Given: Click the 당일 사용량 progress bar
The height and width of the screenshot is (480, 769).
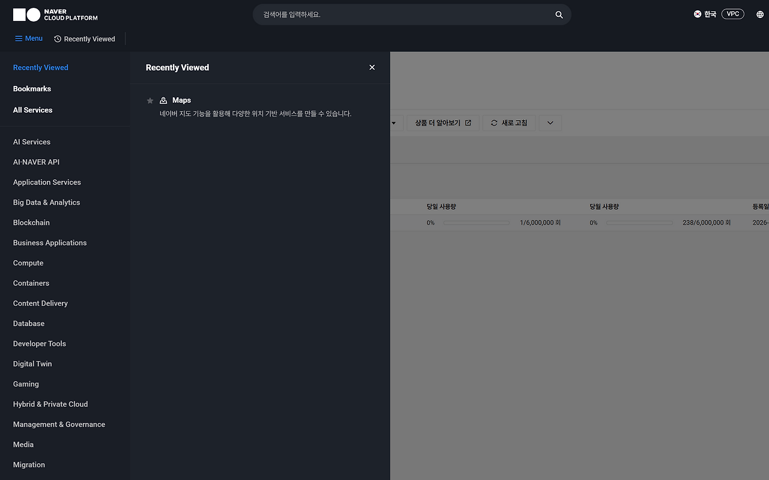Looking at the screenshot, I should pyautogui.click(x=476, y=223).
